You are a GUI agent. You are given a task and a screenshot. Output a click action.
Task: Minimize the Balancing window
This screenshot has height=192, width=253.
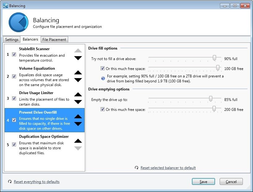point(225,6)
